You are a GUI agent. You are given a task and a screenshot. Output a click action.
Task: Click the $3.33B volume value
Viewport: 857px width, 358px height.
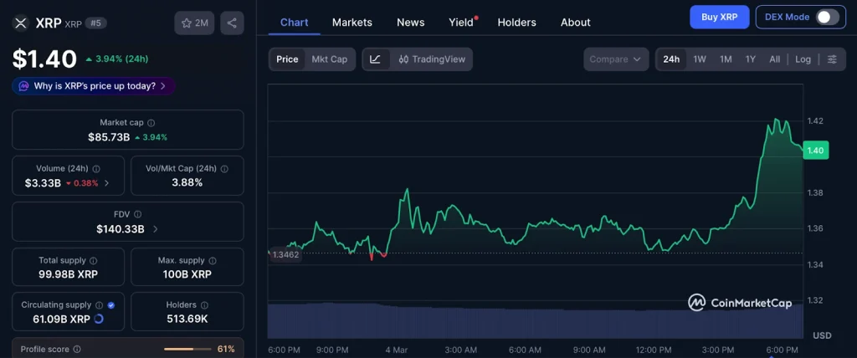point(43,183)
